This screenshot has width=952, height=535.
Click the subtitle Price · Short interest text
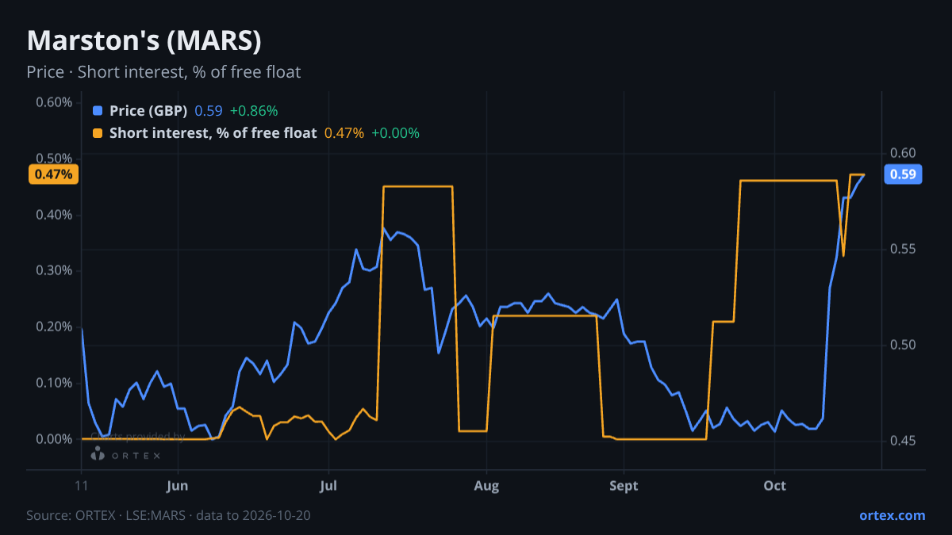(x=163, y=72)
